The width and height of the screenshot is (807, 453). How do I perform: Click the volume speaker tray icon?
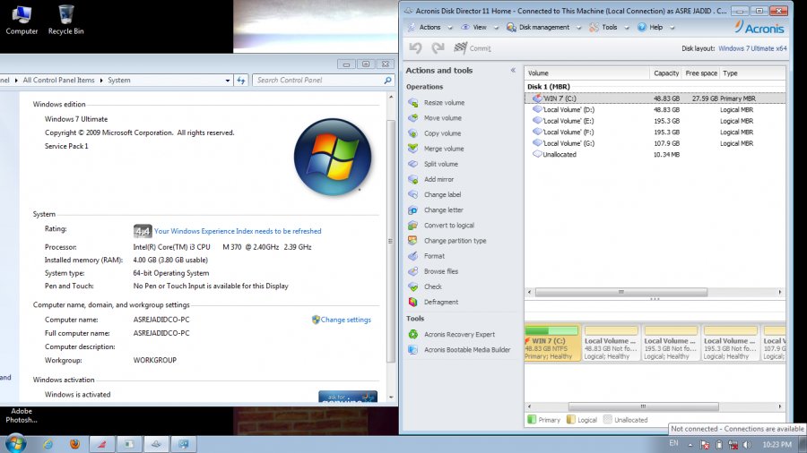coord(747,445)
